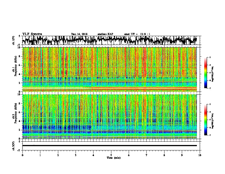Click time axis tick label "7"
This screenshot has height=174, width=225.
[x=147, y=155]
